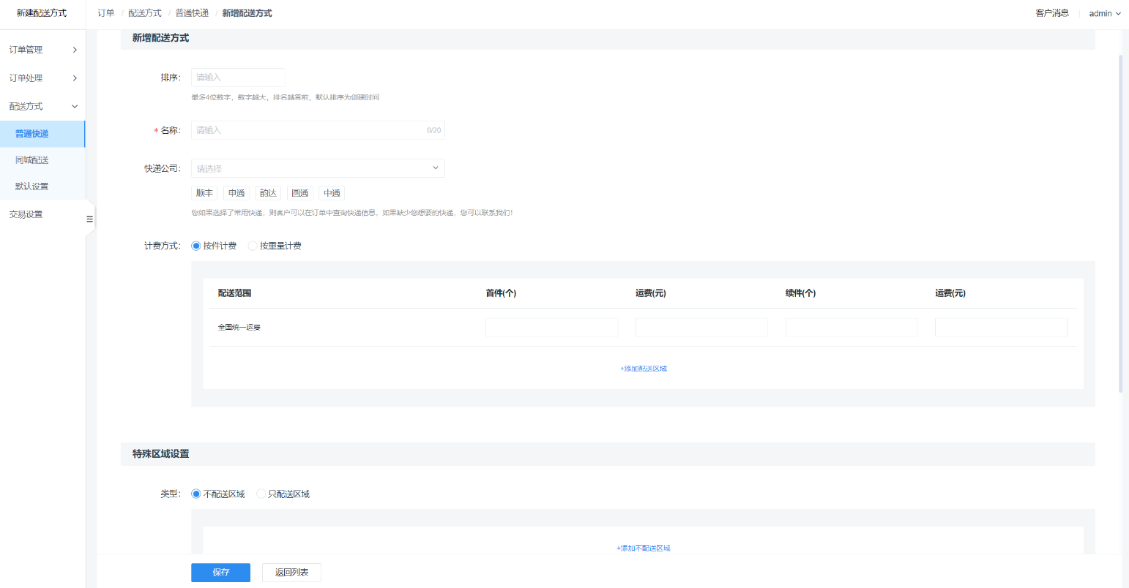
Task: Collapse the 配送方式 menu chevron
Action: [x=75, y=107]
